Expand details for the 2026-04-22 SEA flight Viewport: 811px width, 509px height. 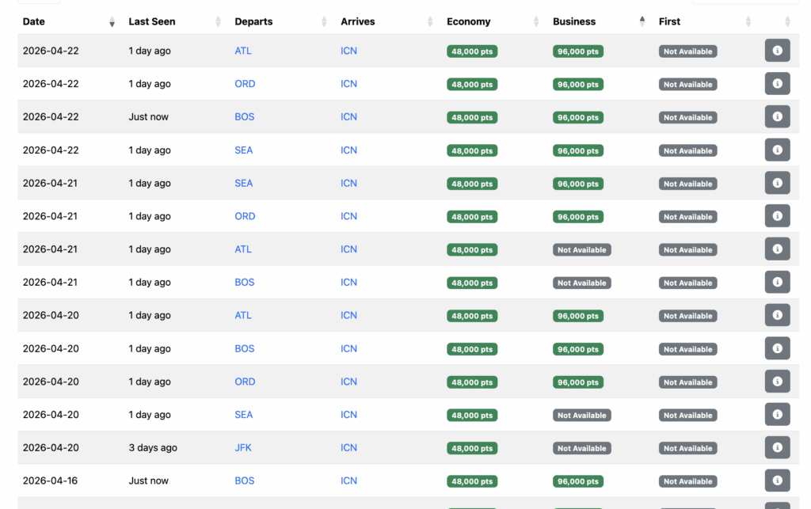777,150
